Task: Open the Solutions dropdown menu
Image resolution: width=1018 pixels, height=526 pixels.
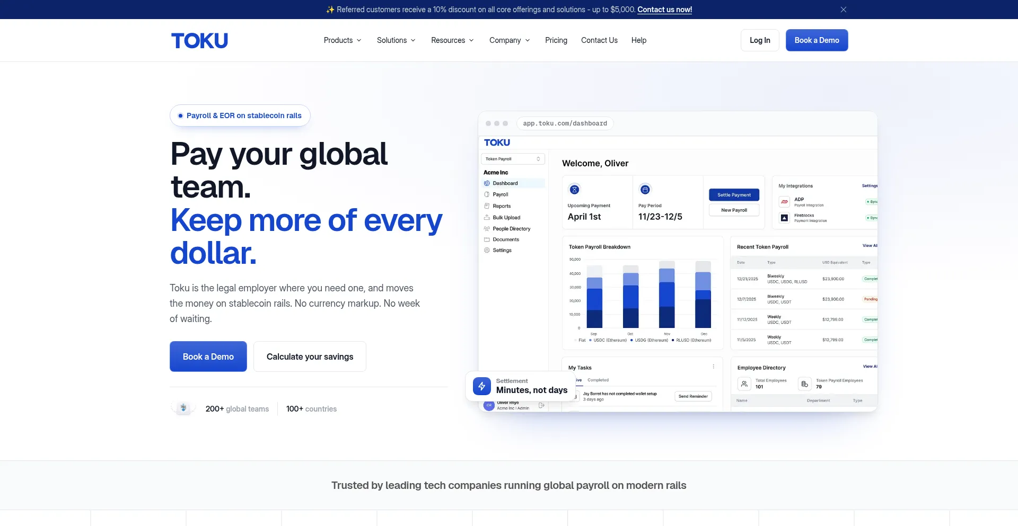Action: click(x=396, y=40)
